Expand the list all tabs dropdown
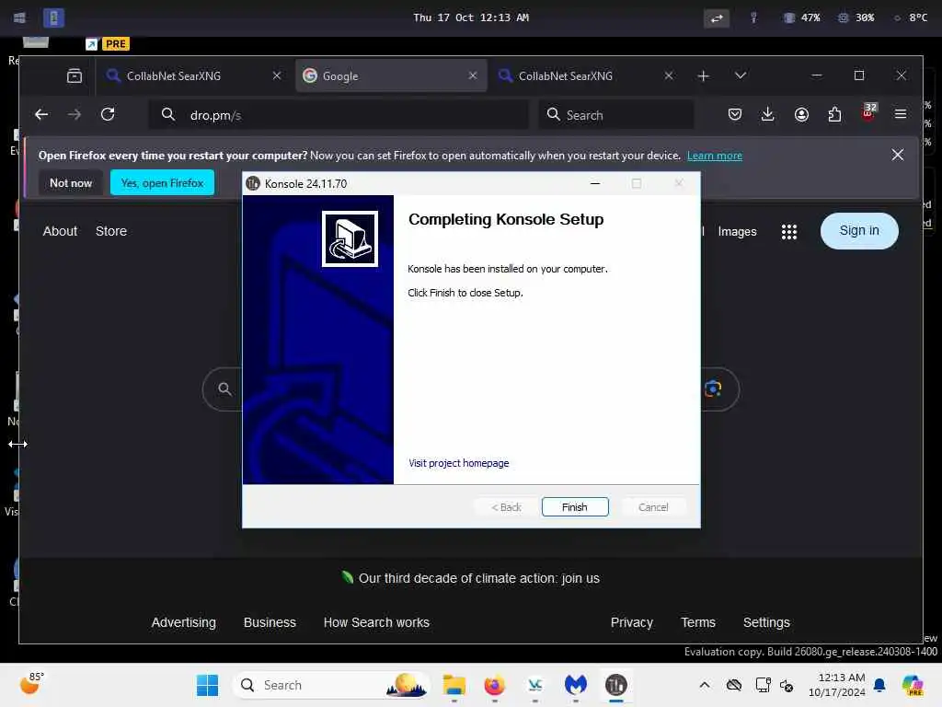The image size is (942, 707). tap(741, 75)
